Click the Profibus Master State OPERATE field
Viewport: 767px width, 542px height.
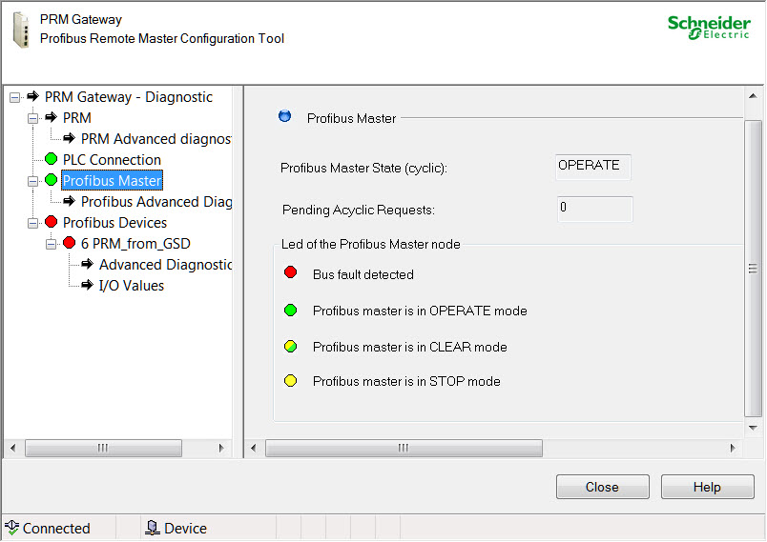[593, 167]
